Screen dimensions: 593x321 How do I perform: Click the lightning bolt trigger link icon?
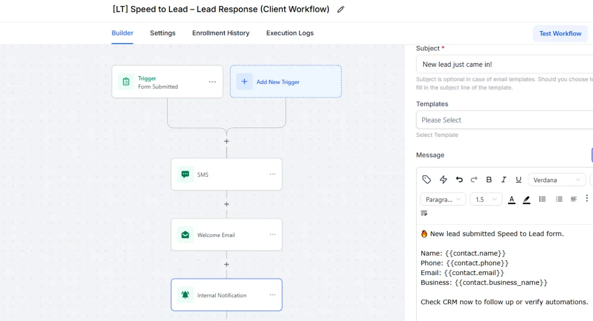point(443,180)
